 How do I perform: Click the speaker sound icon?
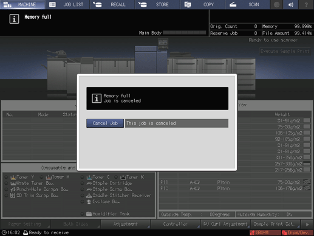[291, 4]
